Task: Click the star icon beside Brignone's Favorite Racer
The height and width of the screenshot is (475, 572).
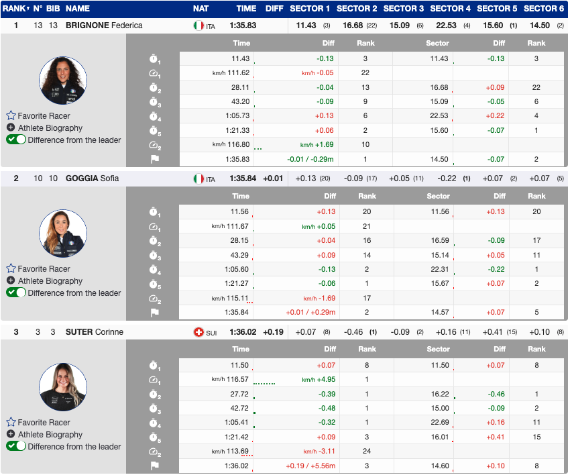Action: 11,116
